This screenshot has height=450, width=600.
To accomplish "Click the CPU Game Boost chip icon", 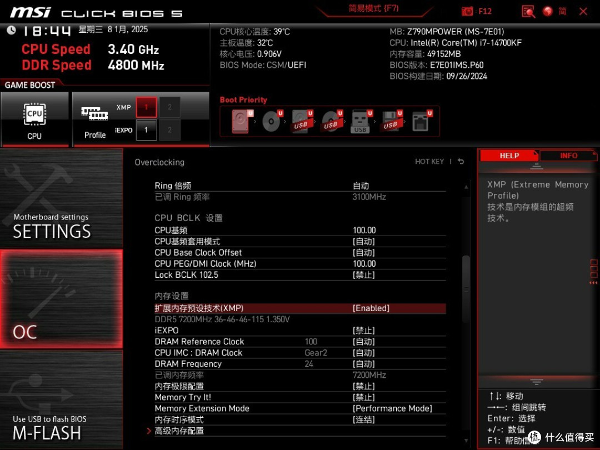I will 34,114.
